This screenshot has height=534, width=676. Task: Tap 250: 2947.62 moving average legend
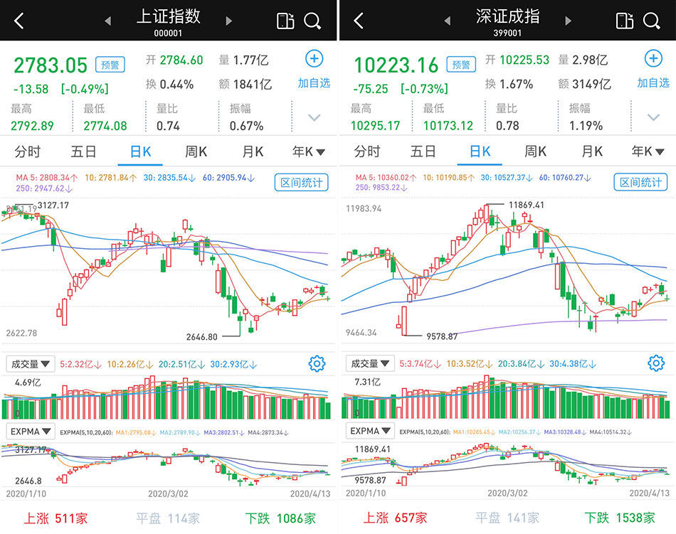[44, 188]
